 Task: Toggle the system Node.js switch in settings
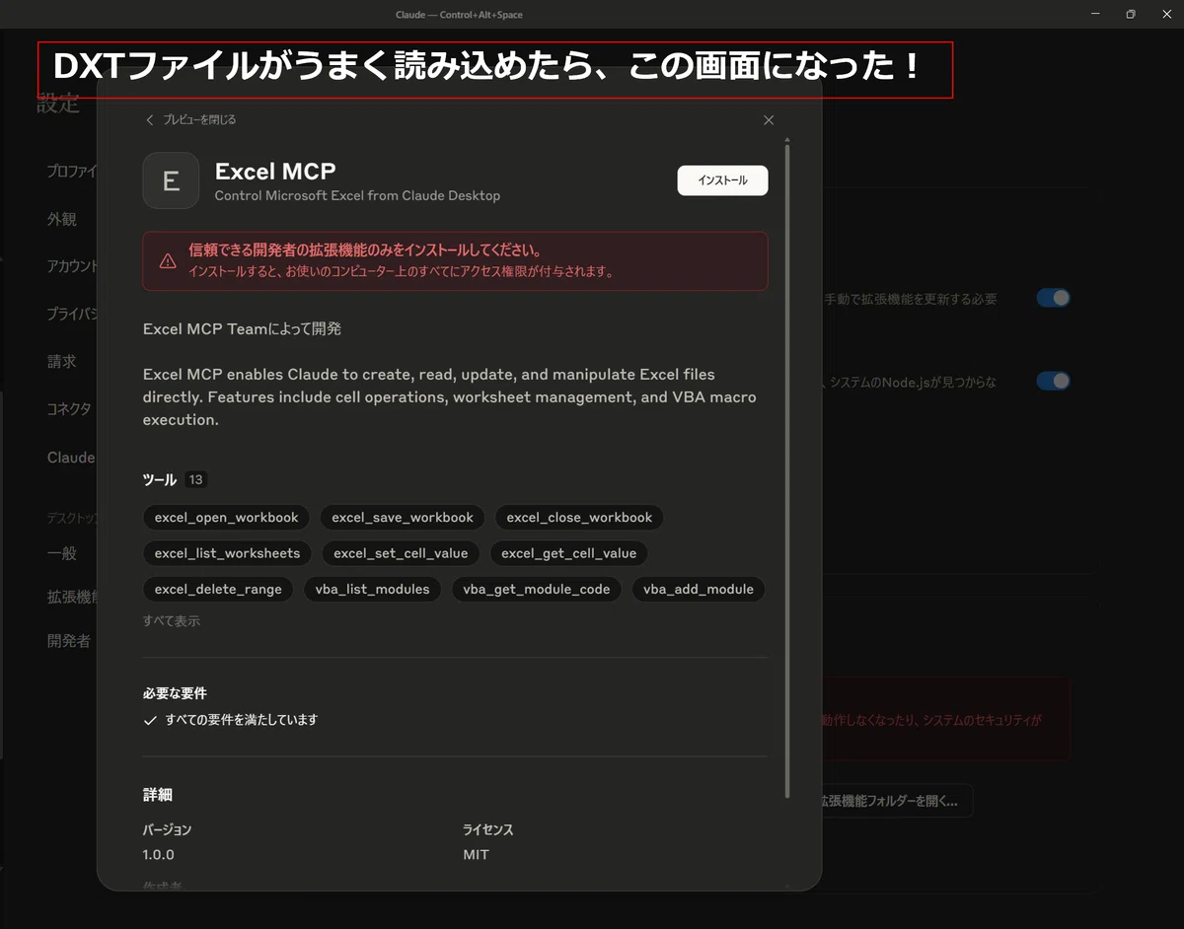click(1053, 381)
